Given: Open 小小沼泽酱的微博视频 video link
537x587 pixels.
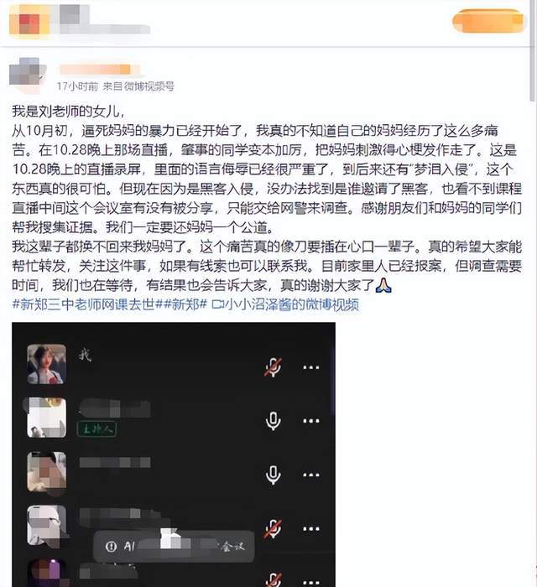Looking at the screenshot, I should tap(285, 304).
